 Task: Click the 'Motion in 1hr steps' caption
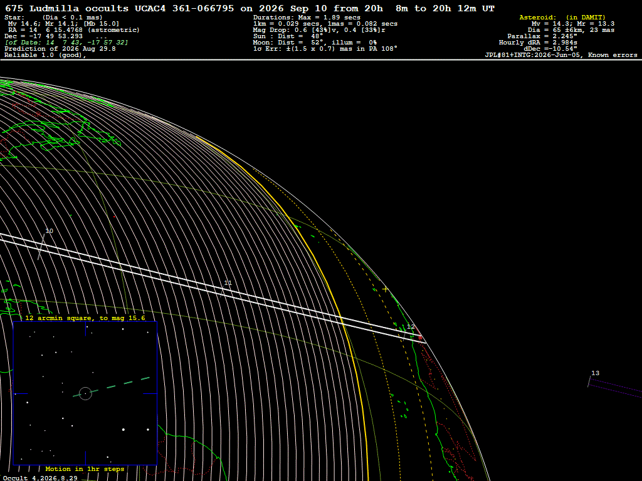tap(85, 468)
